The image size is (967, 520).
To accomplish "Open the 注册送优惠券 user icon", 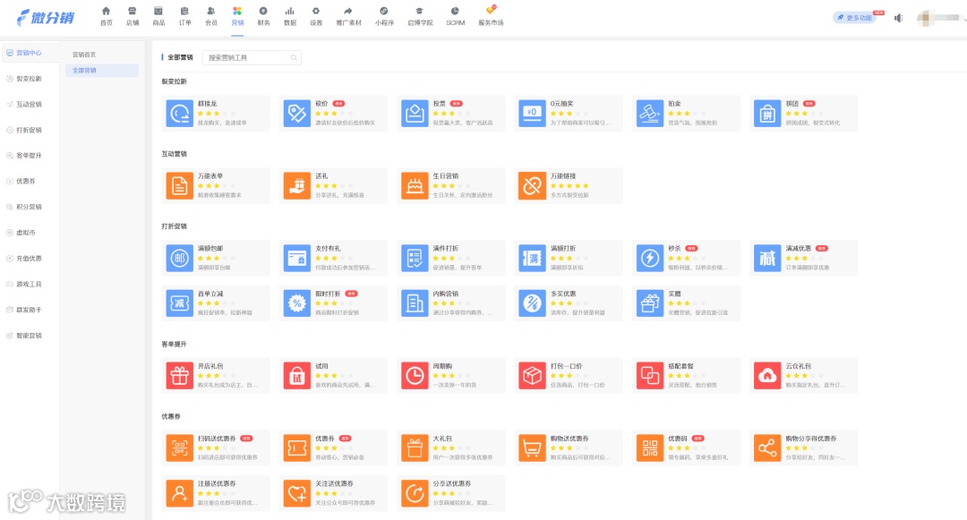I will (179, 493).
